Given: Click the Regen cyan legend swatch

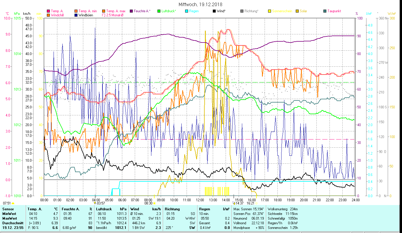Looking at the screenshot, I should click(187, 11).
